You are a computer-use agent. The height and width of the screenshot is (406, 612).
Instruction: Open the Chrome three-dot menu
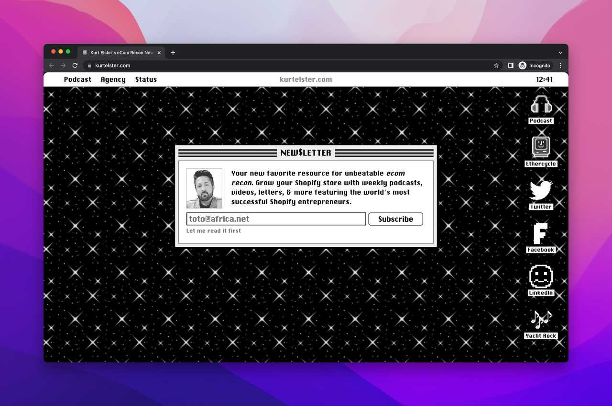560,66
